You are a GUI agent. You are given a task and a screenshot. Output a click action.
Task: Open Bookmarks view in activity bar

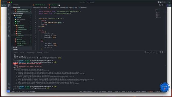tap(9, 31)
